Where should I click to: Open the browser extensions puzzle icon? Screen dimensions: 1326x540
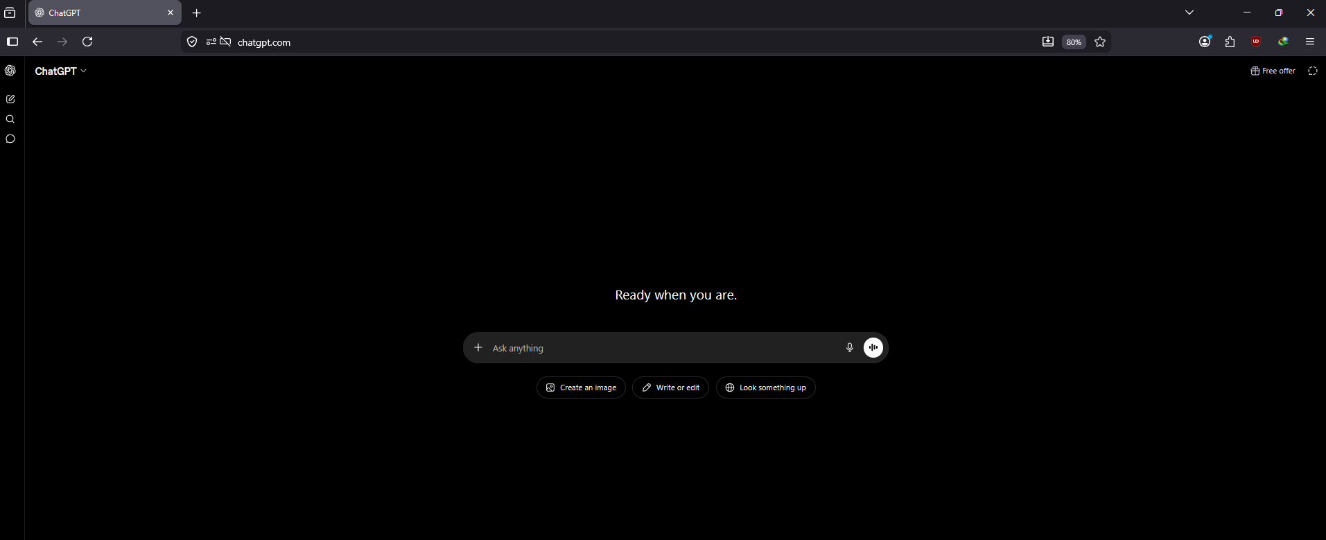point(1230,42)
